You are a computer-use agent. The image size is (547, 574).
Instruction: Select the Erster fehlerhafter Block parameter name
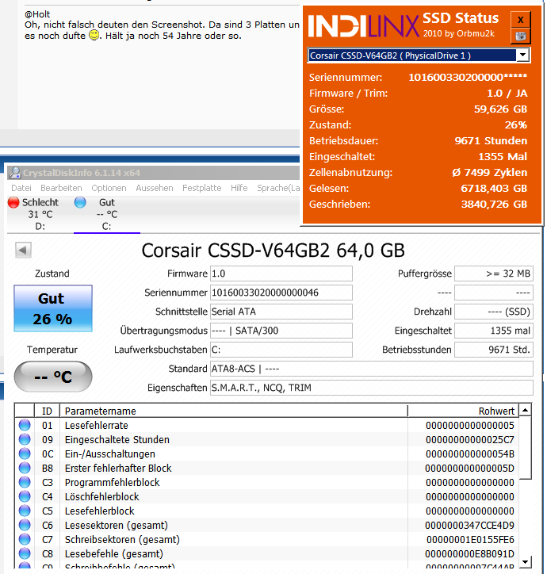pos(118,469)
